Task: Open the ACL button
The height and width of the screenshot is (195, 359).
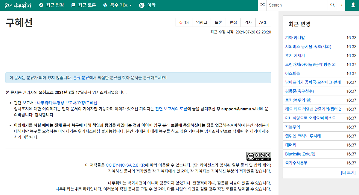Action: (x=263, y=22)
